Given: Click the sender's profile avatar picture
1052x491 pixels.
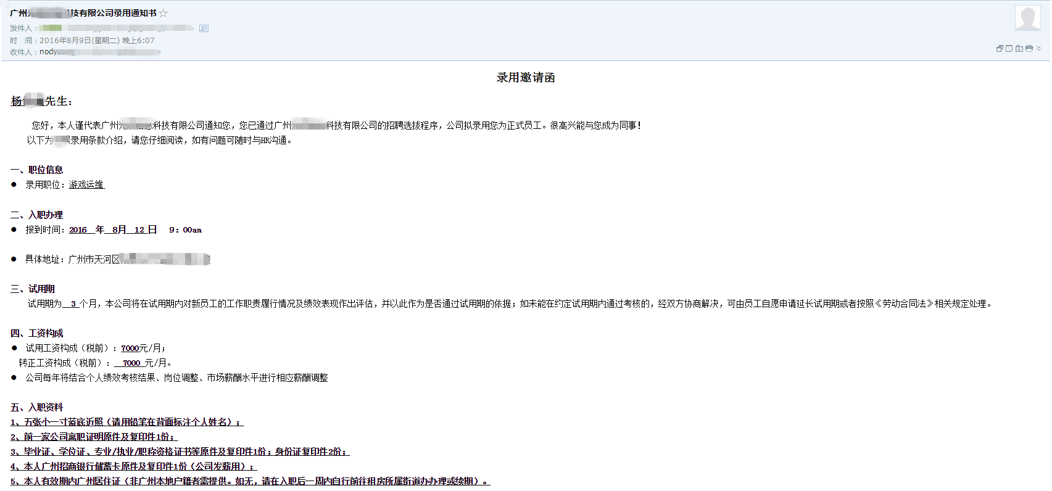Looking at the screenshot, I should coord(1028,18).
